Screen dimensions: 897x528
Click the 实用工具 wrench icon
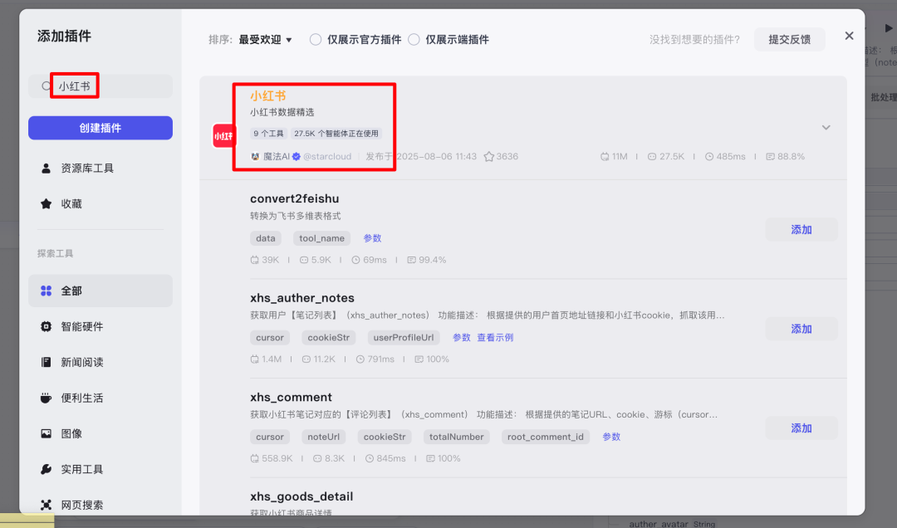point(47,469)
